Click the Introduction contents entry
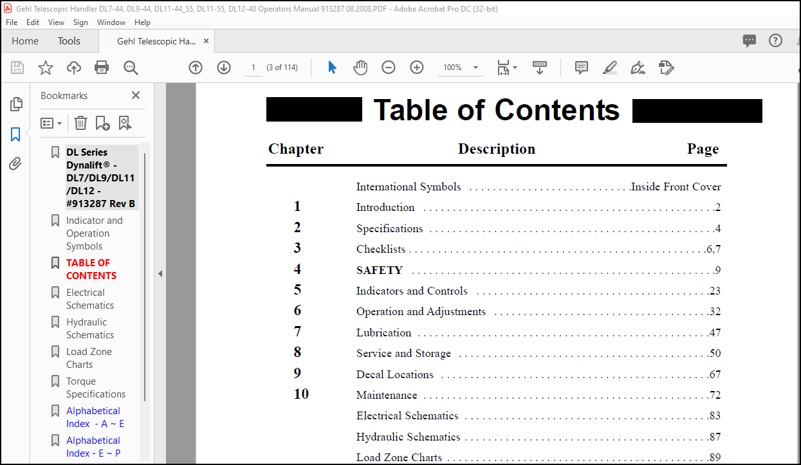Screen dimensions: 801x465 (385, 208)
